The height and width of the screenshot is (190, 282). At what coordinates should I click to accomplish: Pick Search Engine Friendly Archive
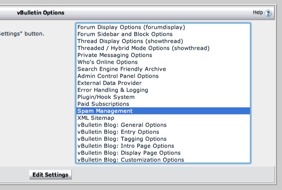pyautogui.click(x=163, y=69)
